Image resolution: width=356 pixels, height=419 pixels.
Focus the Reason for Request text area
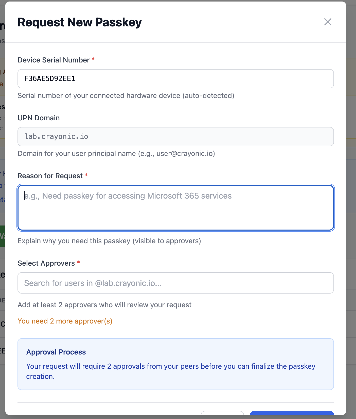[175, 208]
